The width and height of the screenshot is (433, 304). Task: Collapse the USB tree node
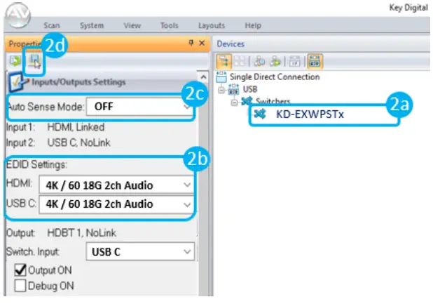(x=221, y=90)
